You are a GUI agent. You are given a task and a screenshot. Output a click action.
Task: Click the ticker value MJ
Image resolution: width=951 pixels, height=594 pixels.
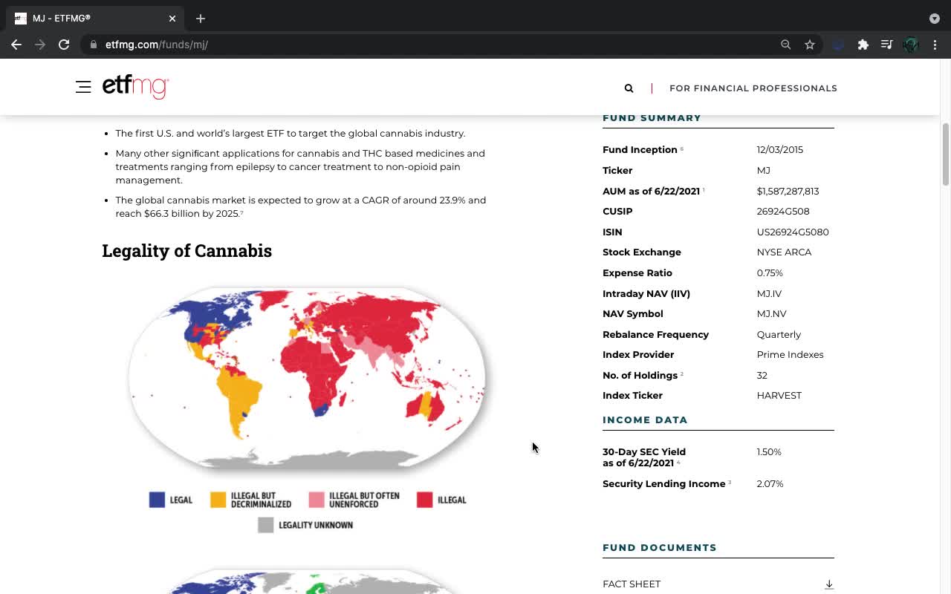coord(764,171)
